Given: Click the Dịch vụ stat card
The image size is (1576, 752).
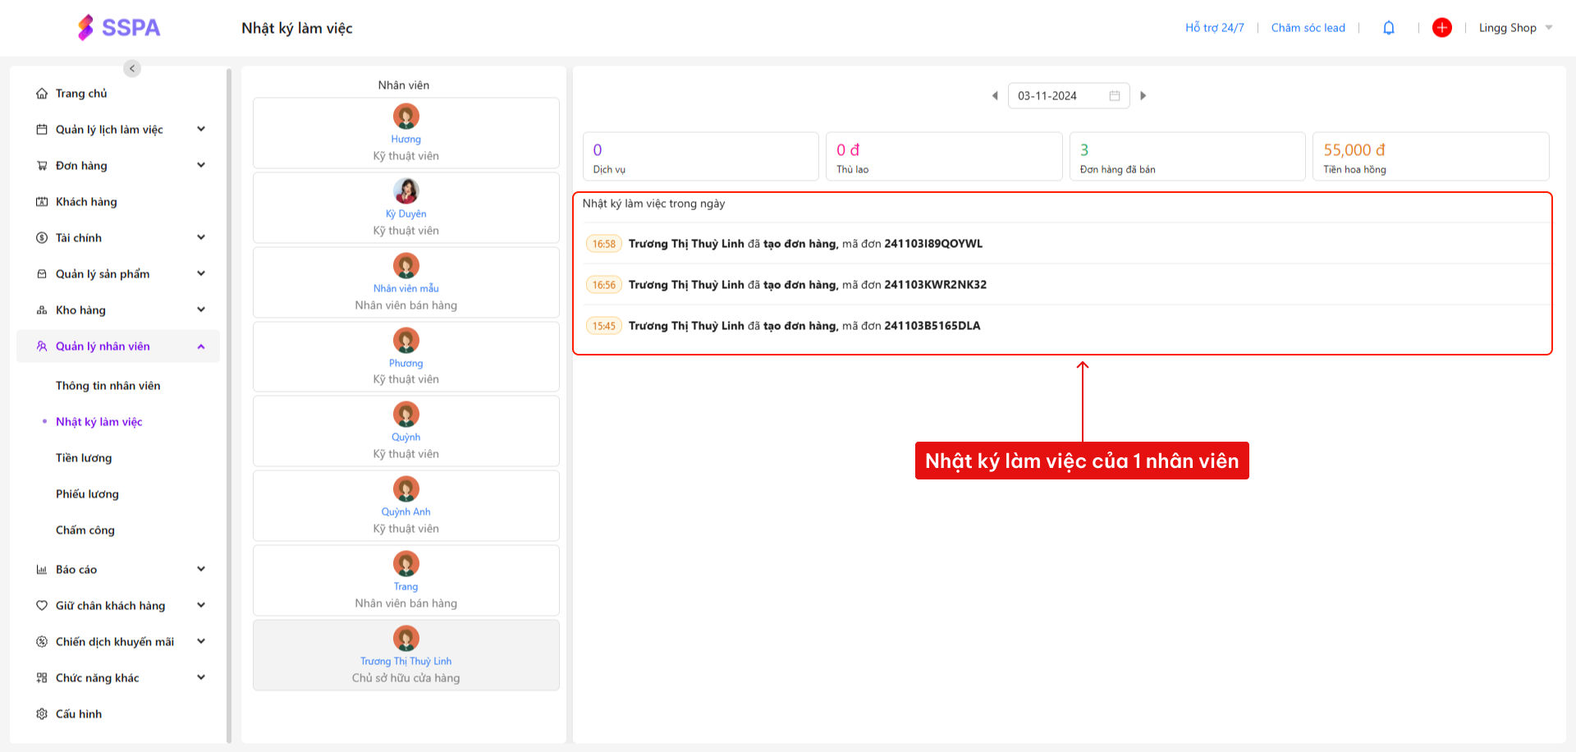Looking at the screenshot, I should [701, 157].
